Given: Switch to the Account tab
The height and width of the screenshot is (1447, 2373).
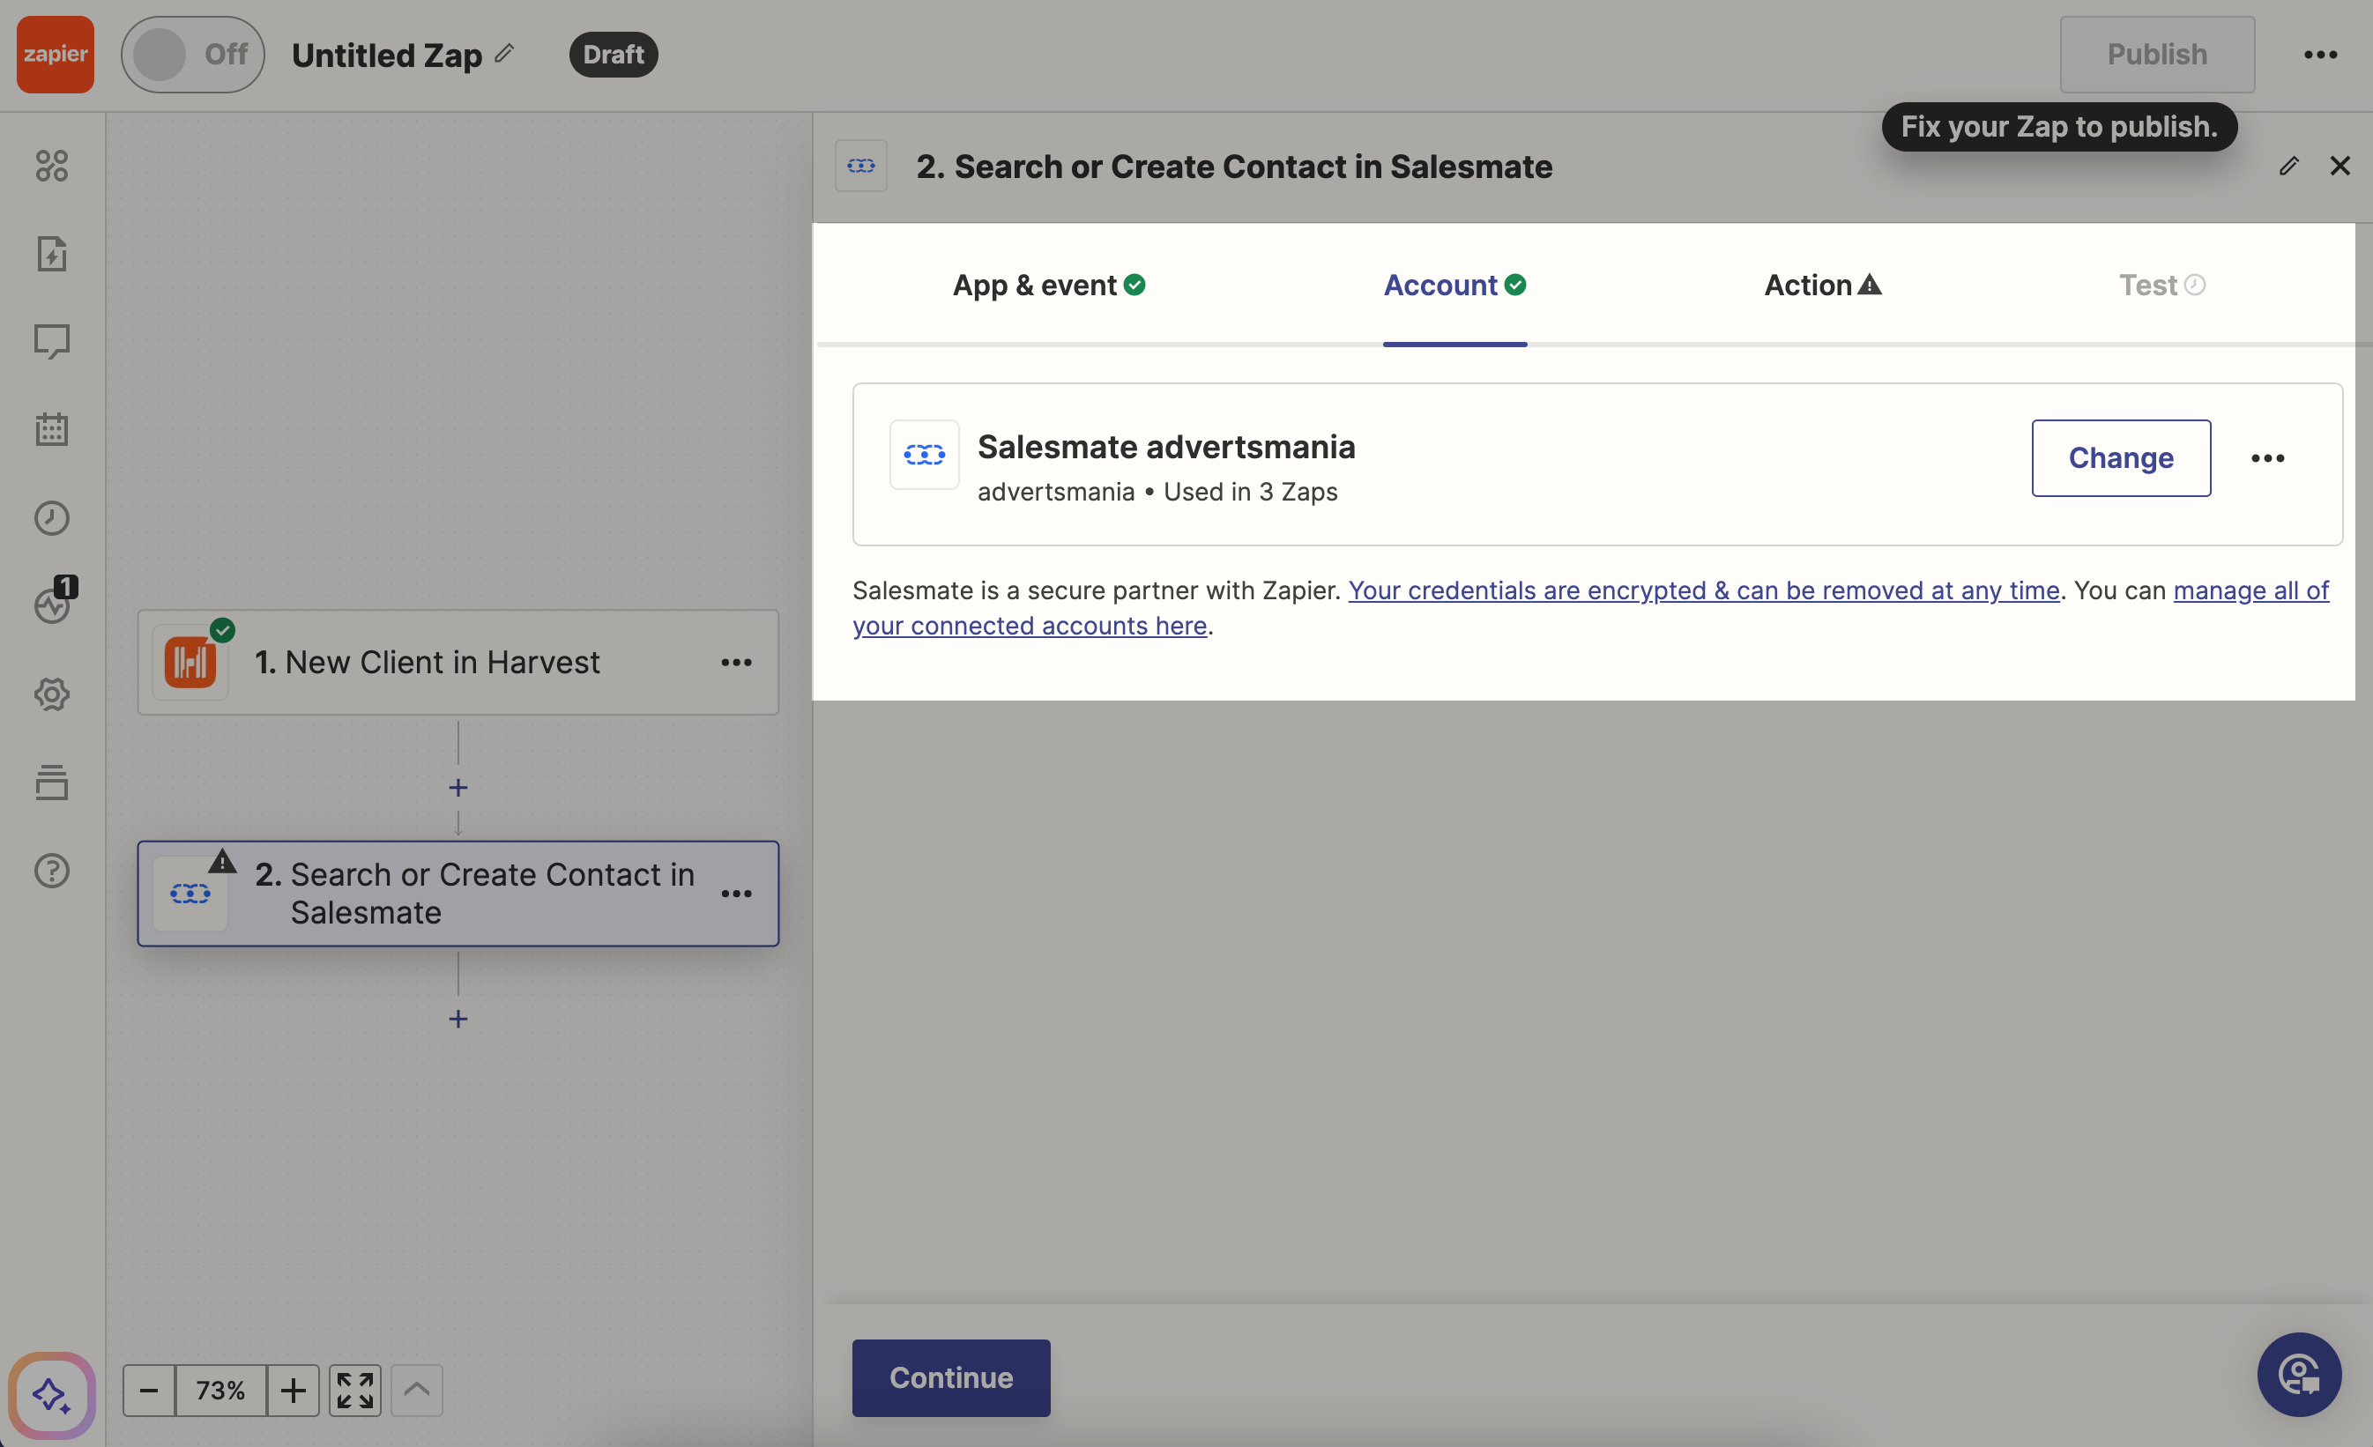Looking at the screenshot, I should pos(1455,285).
